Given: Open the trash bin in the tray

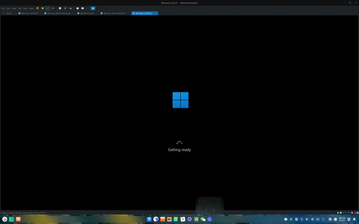Looking at the screenshot, I should tap(349, 219).
